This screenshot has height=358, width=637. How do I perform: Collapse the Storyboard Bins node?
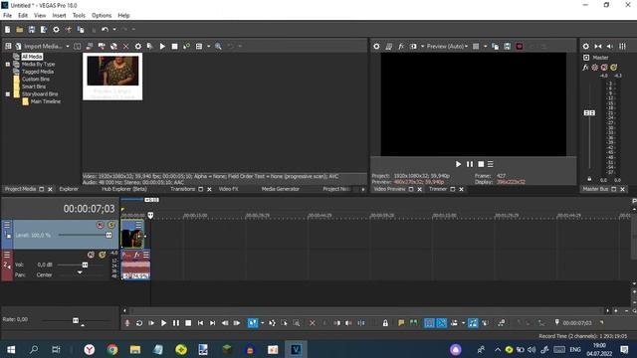8,93
